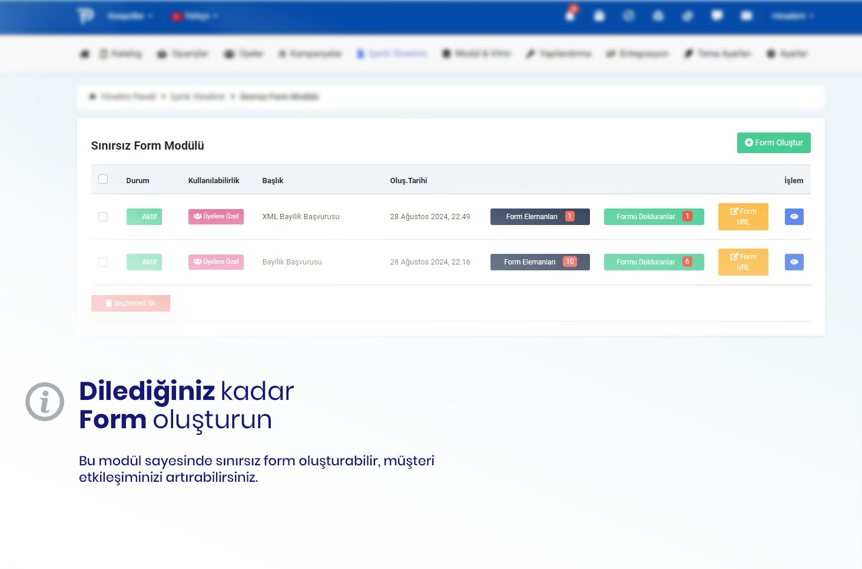
Task: Click the speech bubble chat icon in top bar
Action: click(717, 16)
